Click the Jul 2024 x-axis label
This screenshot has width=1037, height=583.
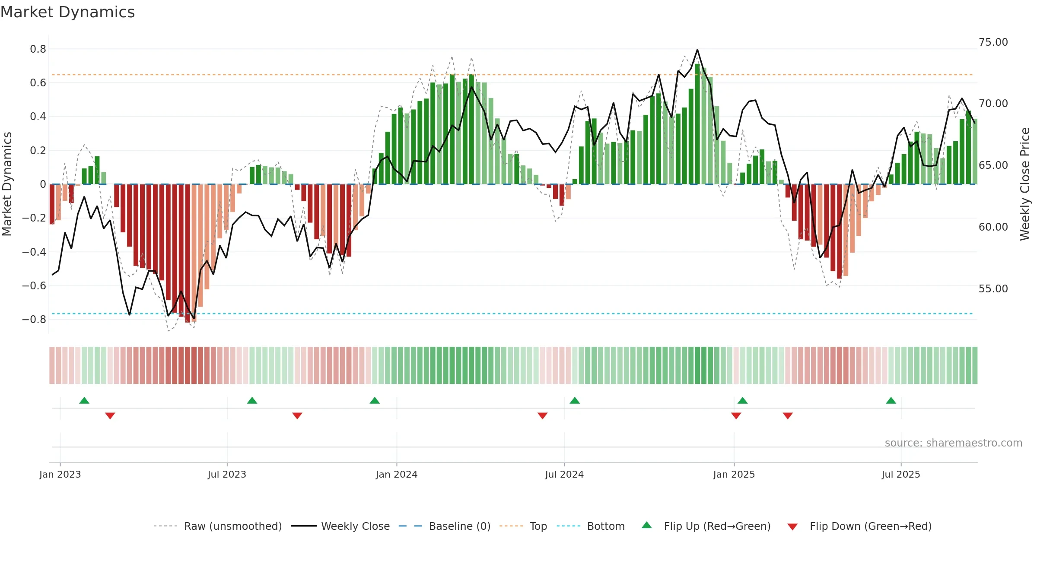pos(564,474)
